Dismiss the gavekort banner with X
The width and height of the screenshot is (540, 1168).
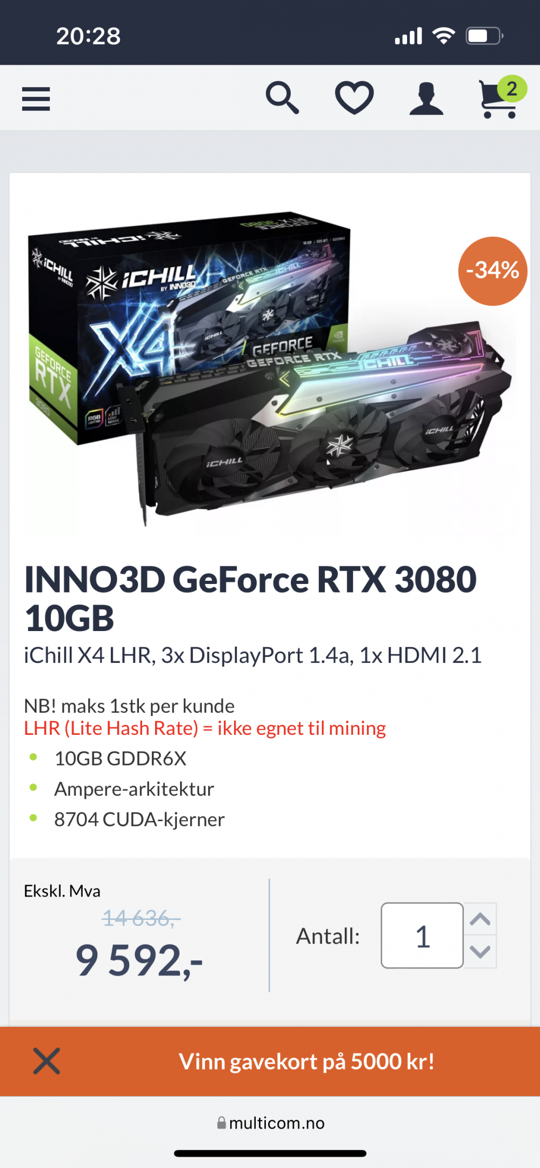tap(46, 1061)
